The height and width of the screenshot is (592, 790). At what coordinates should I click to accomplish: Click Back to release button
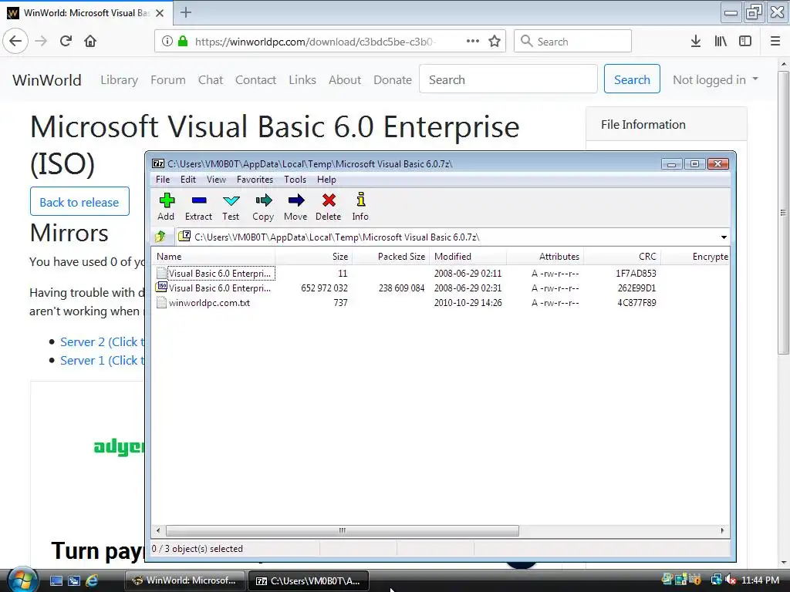click(x=79, y=201)
